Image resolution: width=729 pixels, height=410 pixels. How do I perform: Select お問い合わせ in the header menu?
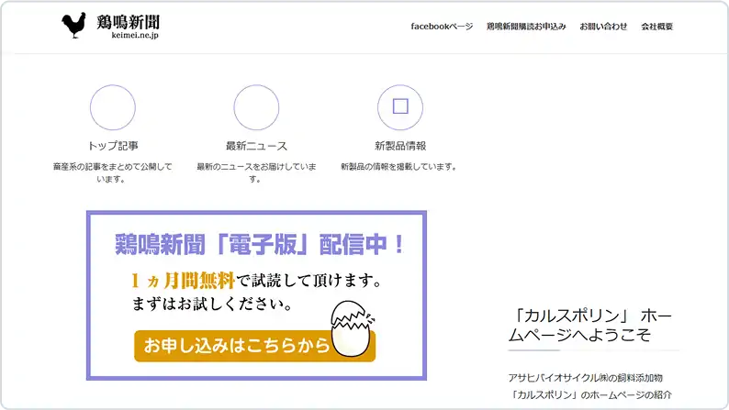[603, 27]
